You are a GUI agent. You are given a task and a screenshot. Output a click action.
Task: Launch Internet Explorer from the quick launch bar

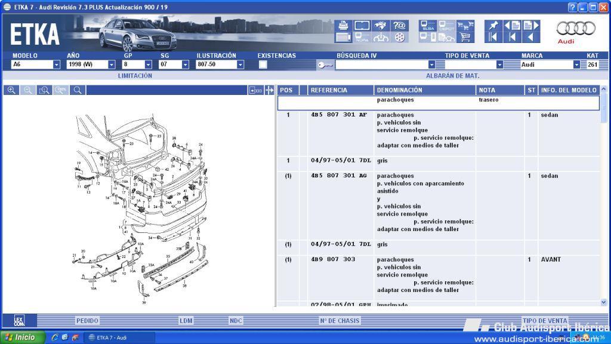[x=55, y=338]
